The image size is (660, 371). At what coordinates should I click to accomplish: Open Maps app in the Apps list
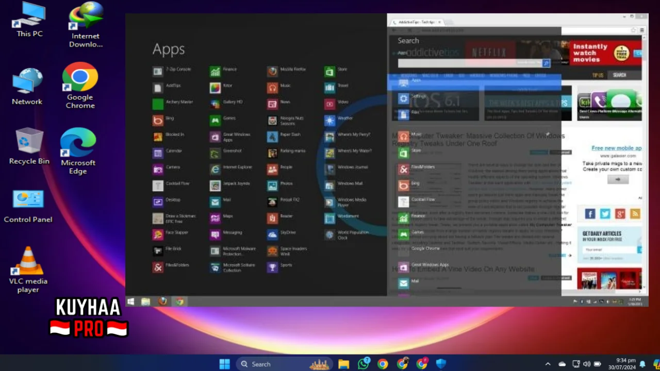click(x=222, y=217)
